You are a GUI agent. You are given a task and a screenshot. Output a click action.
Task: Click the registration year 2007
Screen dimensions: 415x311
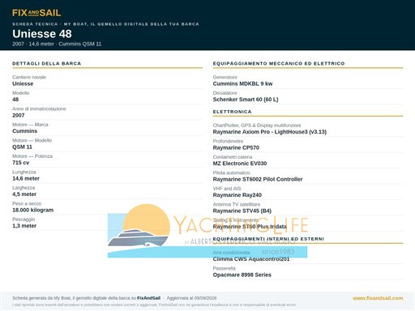click(19, 115)
